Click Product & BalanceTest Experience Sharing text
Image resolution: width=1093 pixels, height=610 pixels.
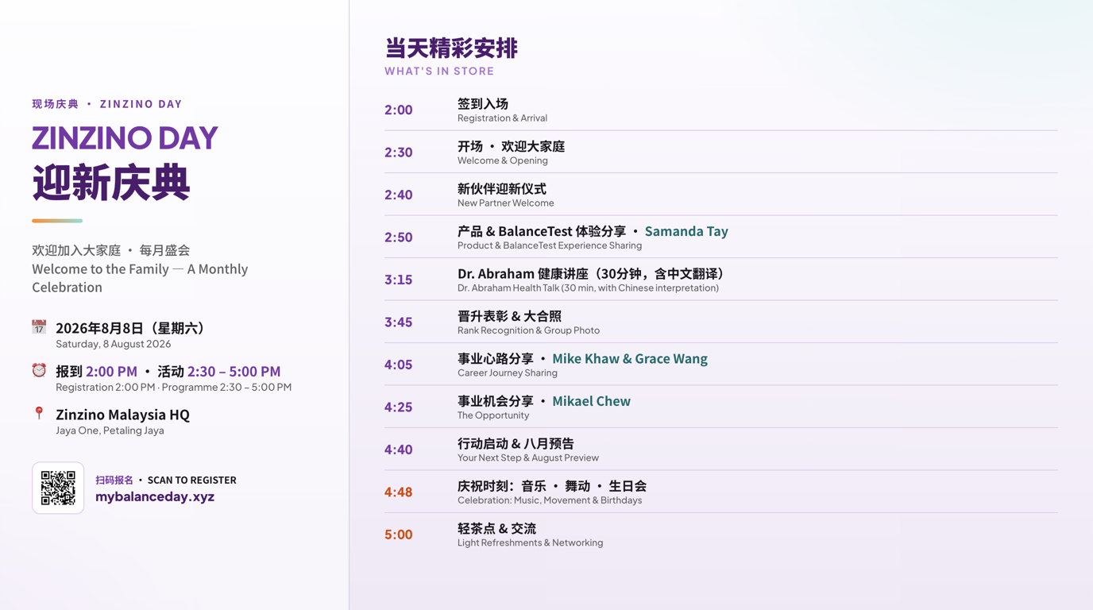click(550, 245)
